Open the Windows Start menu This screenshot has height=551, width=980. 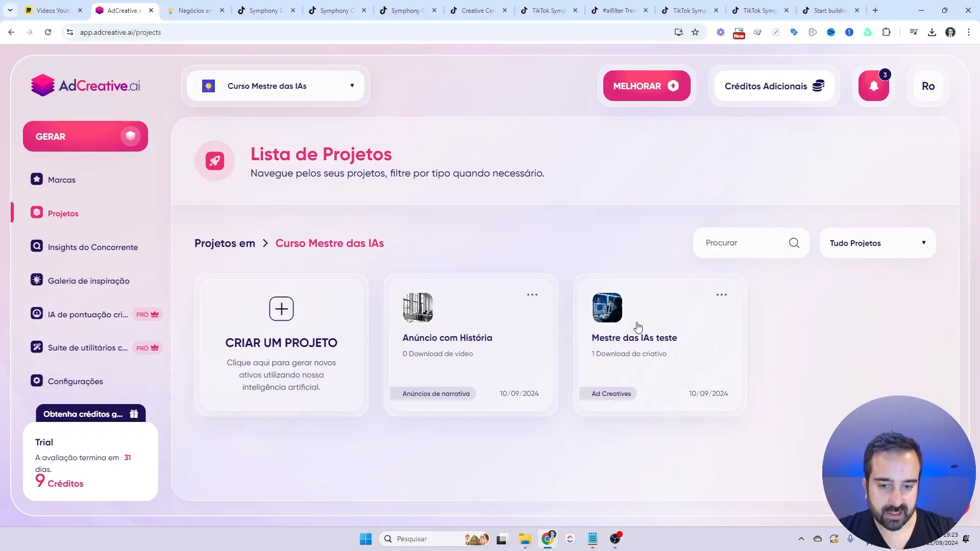click(x=366, y=539)
